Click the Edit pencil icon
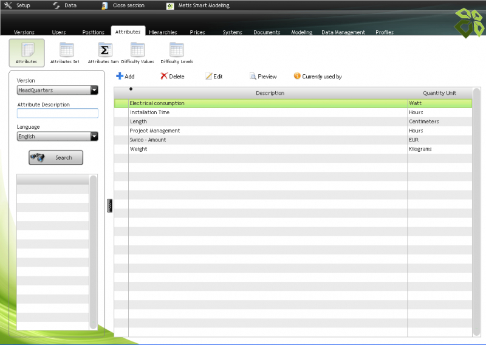The width and height of the screenshot is (486, 345). coord(208,77)
